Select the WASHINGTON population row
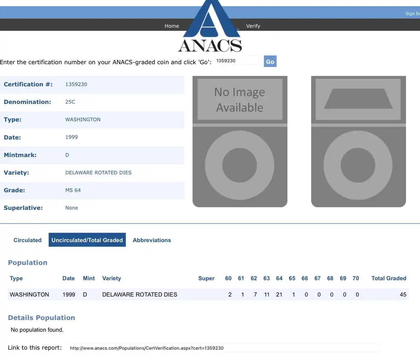This screenshot has height=363, width=420. tap(208, 294)
